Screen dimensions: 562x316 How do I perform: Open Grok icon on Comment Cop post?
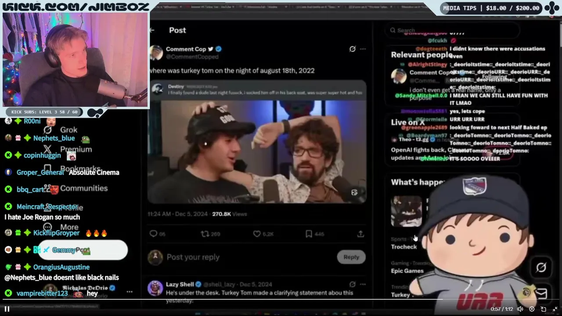click(352, 49)
